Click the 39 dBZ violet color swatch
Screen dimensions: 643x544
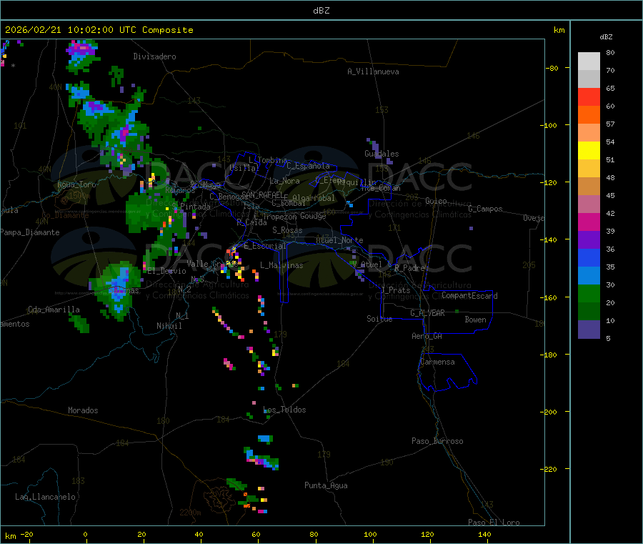589,240
